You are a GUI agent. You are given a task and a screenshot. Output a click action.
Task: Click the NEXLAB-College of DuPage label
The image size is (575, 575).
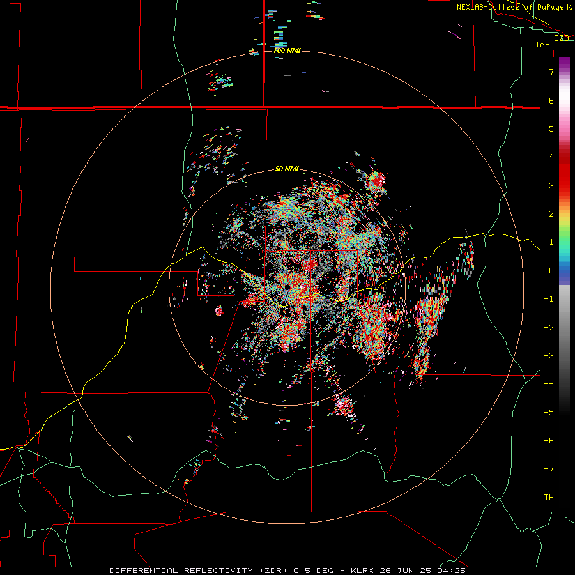click(x=514, y=7)
